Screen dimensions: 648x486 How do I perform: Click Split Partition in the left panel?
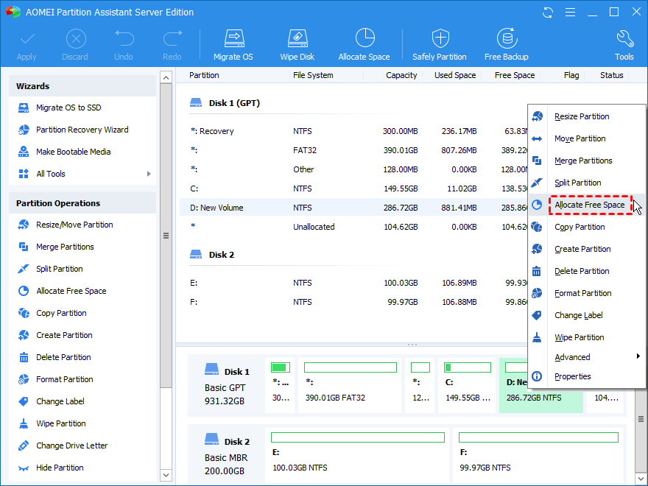59,269
